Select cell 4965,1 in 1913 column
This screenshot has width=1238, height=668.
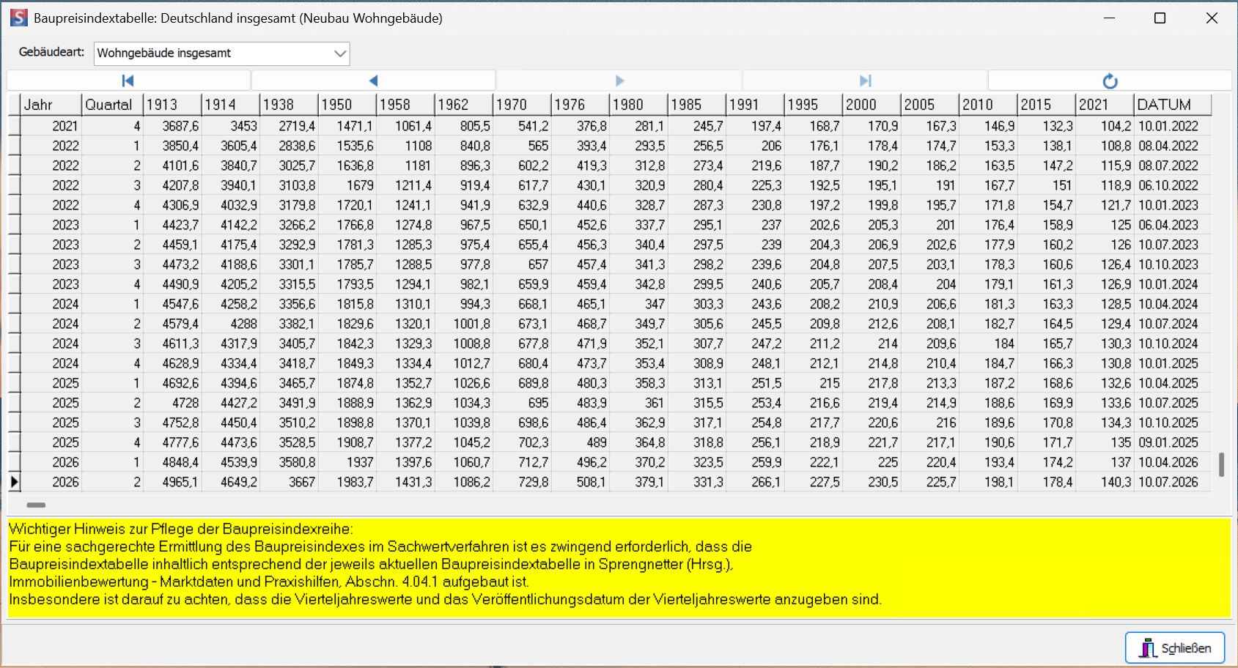click(172, 482)
